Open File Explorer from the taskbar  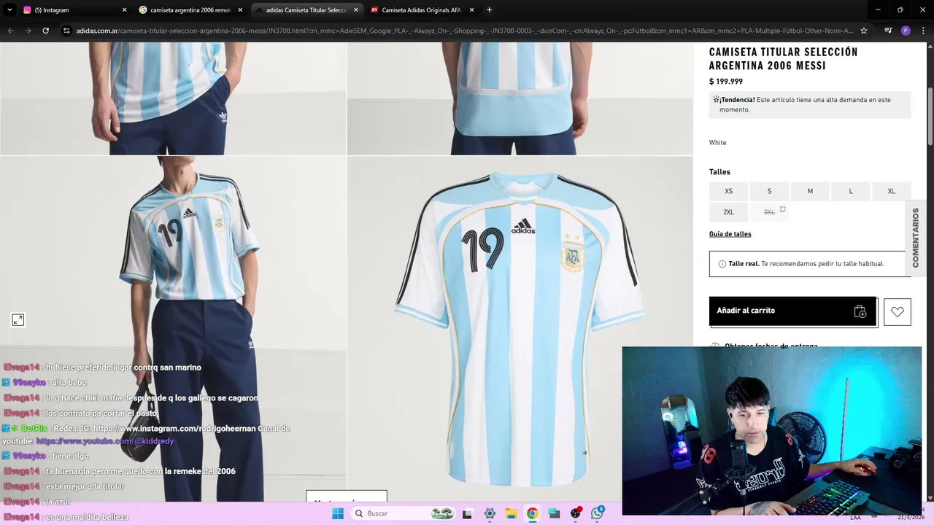pyautogui.click(x=511, y=513)
